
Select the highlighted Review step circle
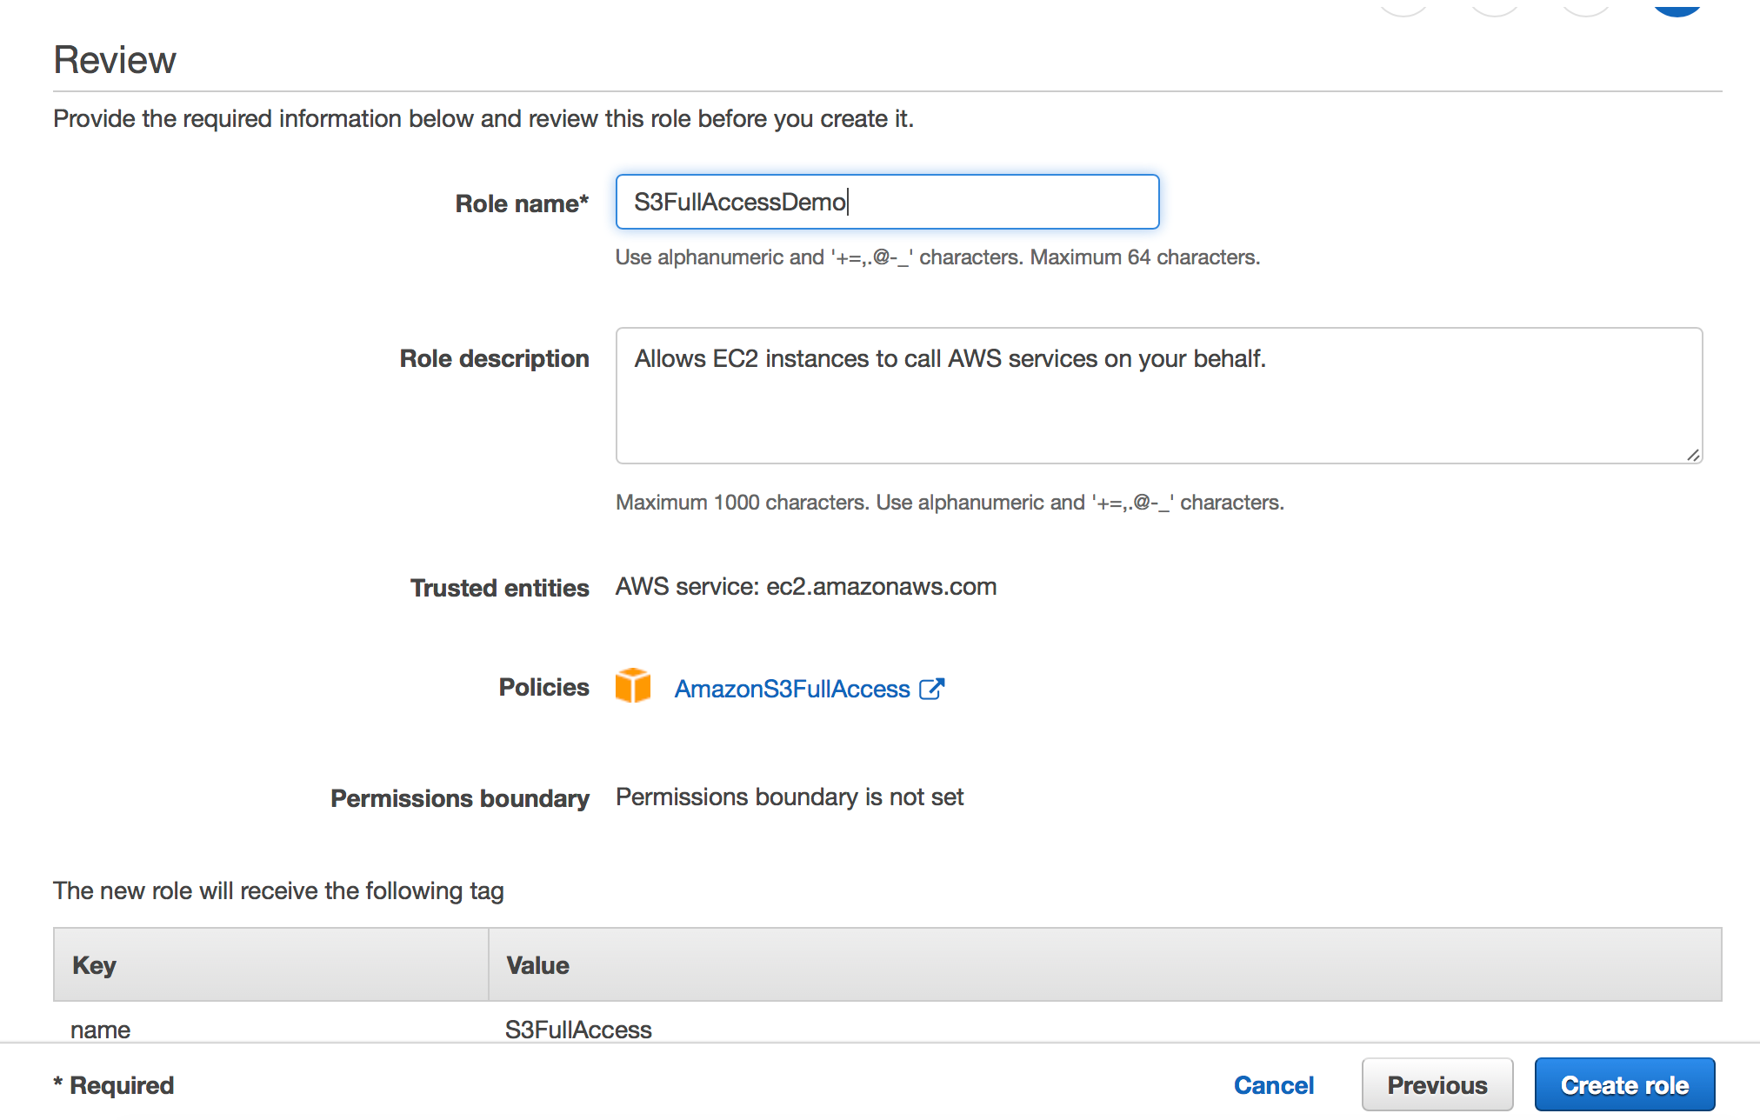pyautogui.click(x=1677, y=4)
